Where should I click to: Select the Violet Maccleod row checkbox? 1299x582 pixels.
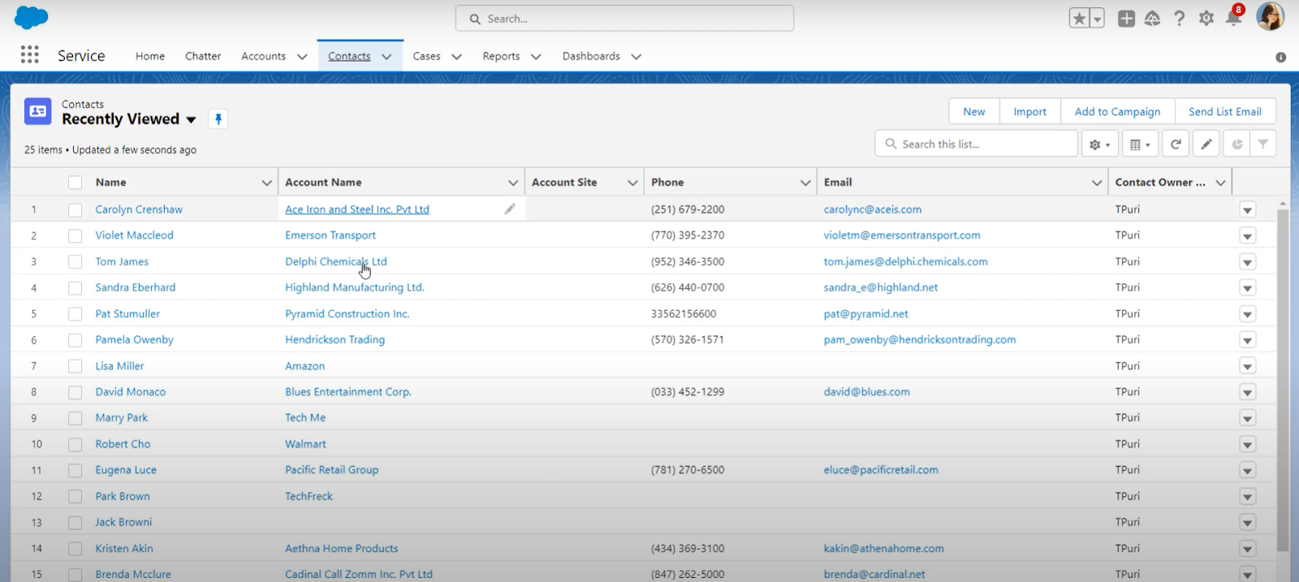[76, 235]
